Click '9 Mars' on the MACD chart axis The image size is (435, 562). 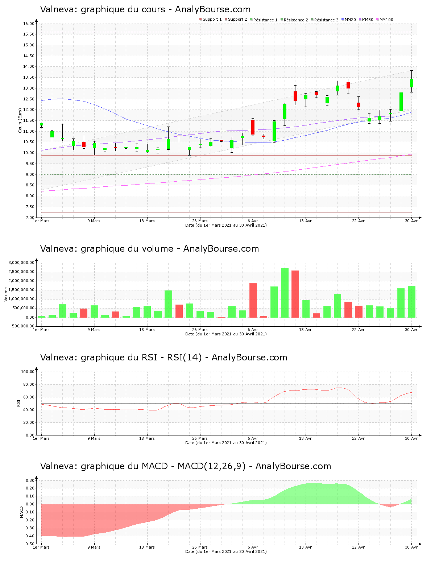(x=94, y=547)
